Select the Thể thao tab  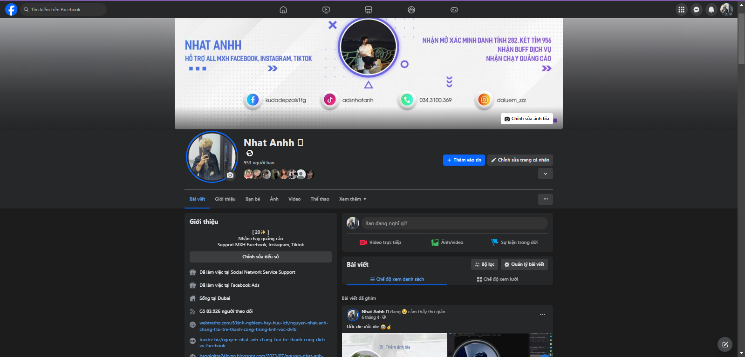coord(320,199)
